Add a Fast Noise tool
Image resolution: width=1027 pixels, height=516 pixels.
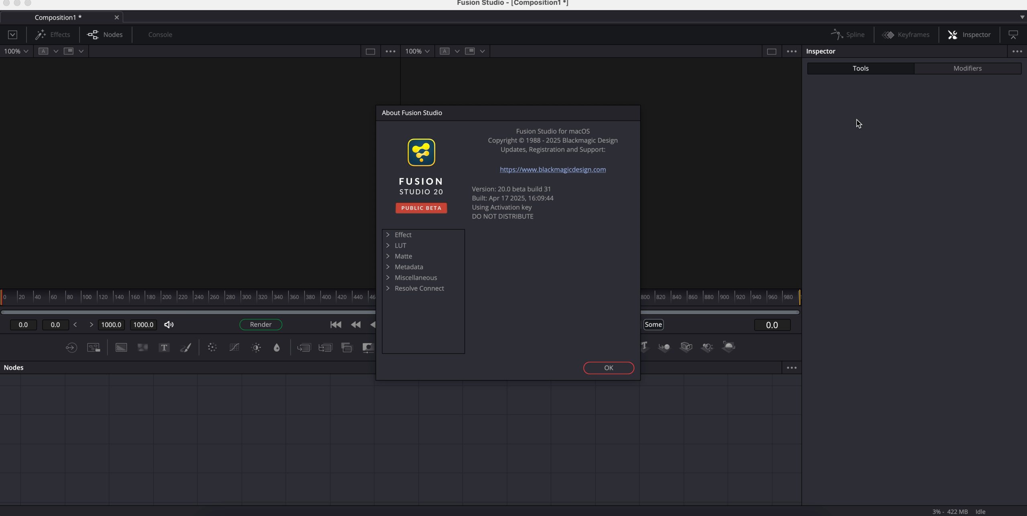click(142, 347)
